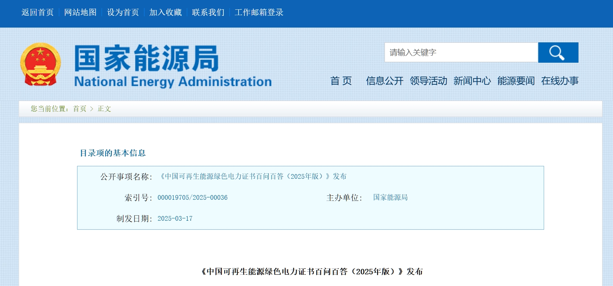Click the bold article headline text
Viewport: 613px width, 286px height.
point(312,272)
